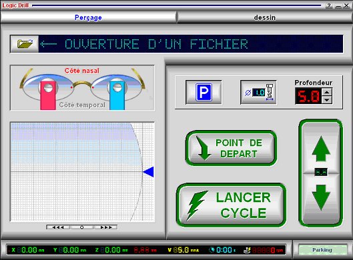Click the V speed readout

tap(184, 250)
